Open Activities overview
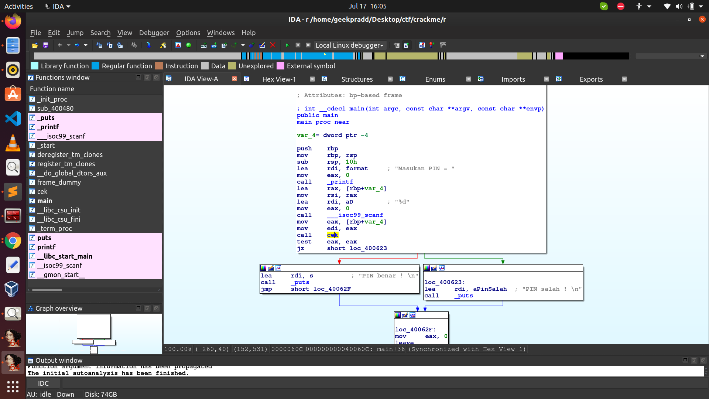The height and width of the screenshot is (399, 709). tap(18, 6)
